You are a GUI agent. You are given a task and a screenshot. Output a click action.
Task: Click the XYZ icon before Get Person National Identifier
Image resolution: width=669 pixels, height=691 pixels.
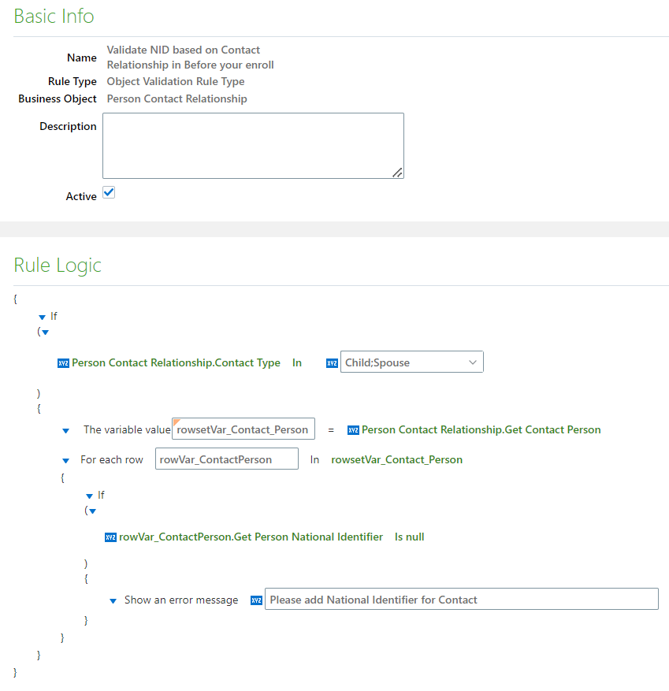(111, 537)
